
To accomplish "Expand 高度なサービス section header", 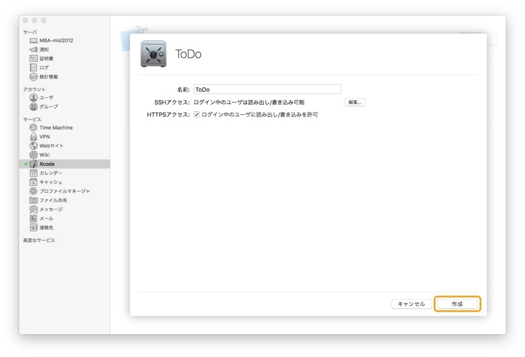I will pyautogui.click(x=39, y=240).
